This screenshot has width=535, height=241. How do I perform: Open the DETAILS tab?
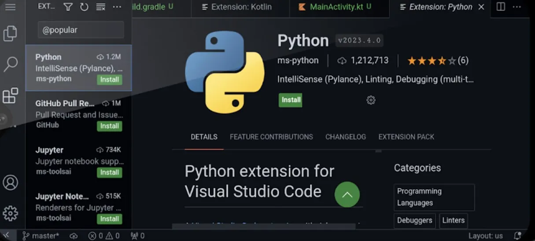(x=204, y=137)
